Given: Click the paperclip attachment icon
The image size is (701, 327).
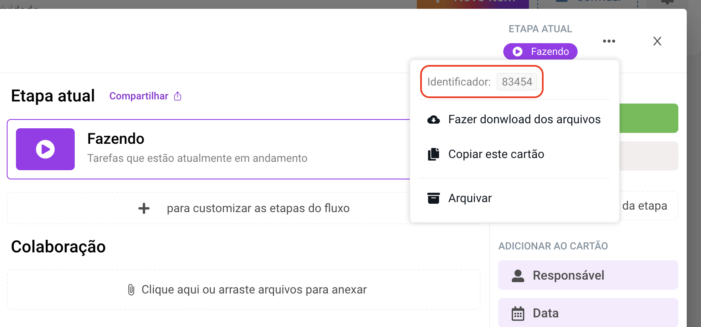Looking at the screenshot, I should (131, 290).
